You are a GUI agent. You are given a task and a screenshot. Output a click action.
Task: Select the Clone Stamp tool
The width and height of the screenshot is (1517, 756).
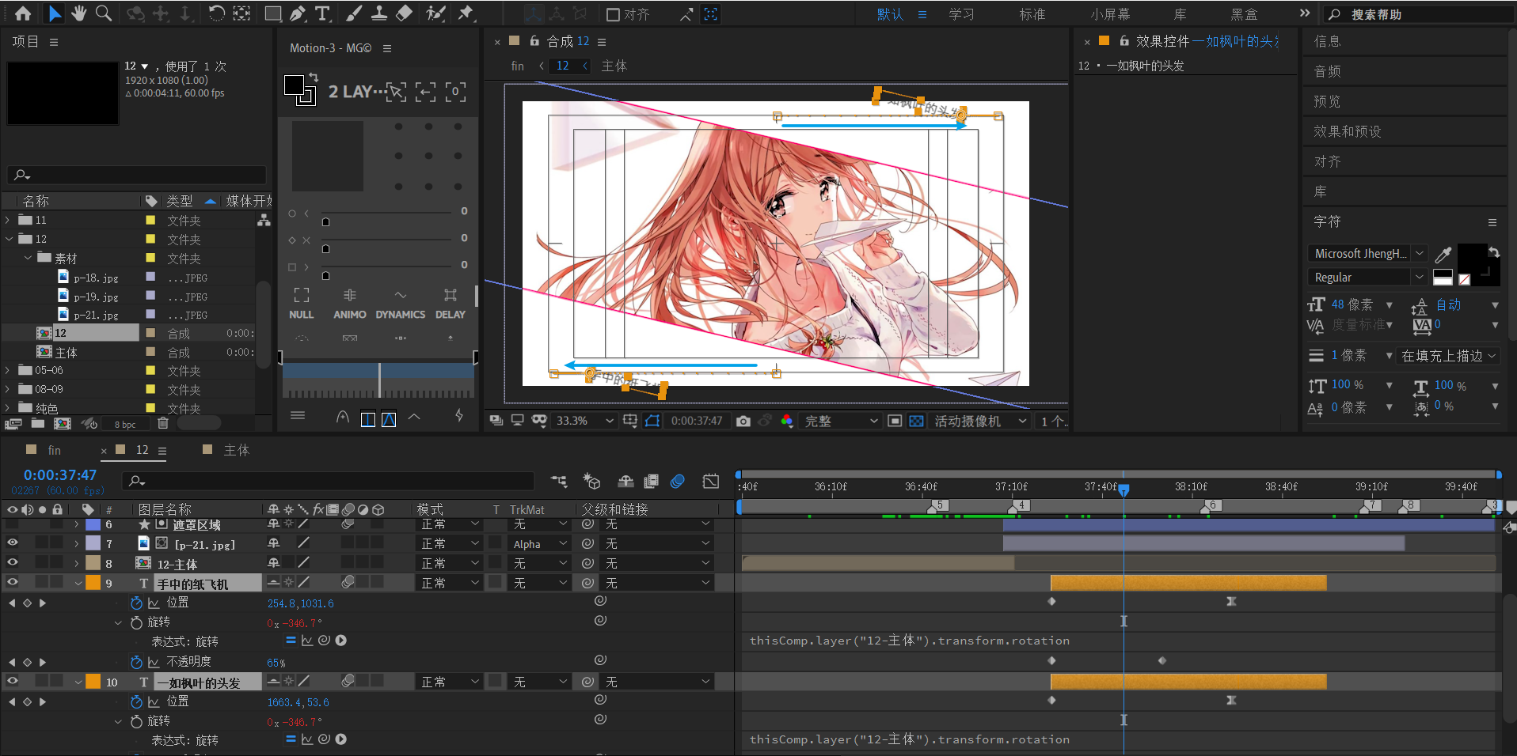[379, 13]
